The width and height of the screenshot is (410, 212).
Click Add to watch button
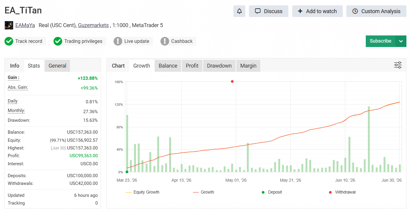click(x=317, y=11)
